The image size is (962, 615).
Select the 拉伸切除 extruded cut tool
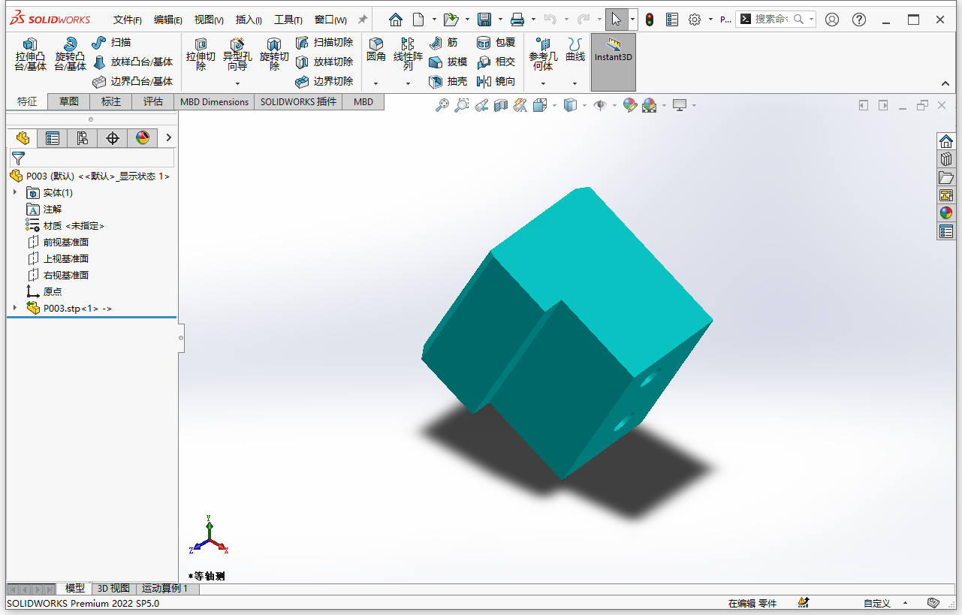(201, 54)
